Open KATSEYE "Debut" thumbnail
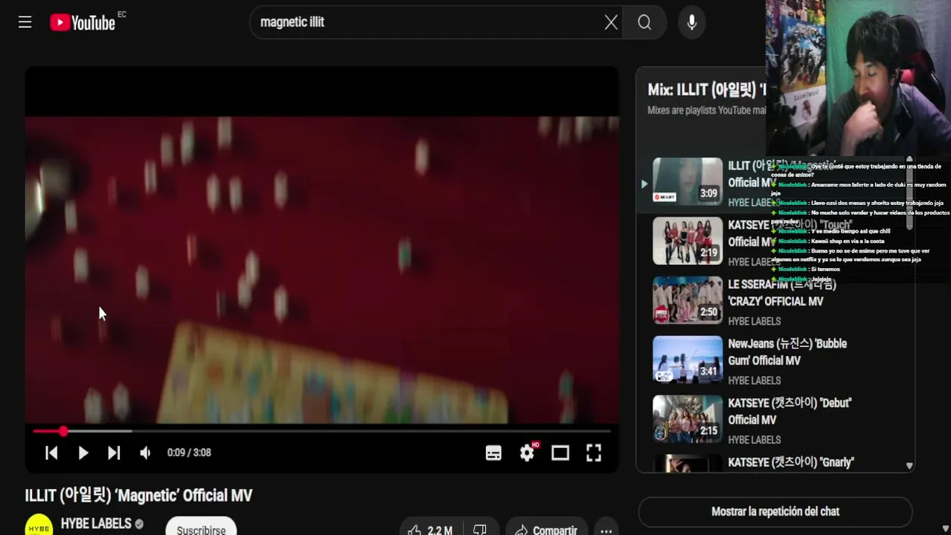Screen dimensions: 951x535 pos(688,419)
